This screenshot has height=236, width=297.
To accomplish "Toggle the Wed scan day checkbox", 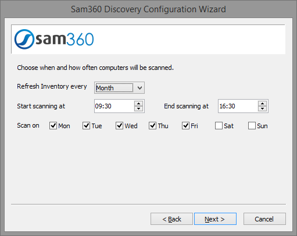I will (119, 126).
